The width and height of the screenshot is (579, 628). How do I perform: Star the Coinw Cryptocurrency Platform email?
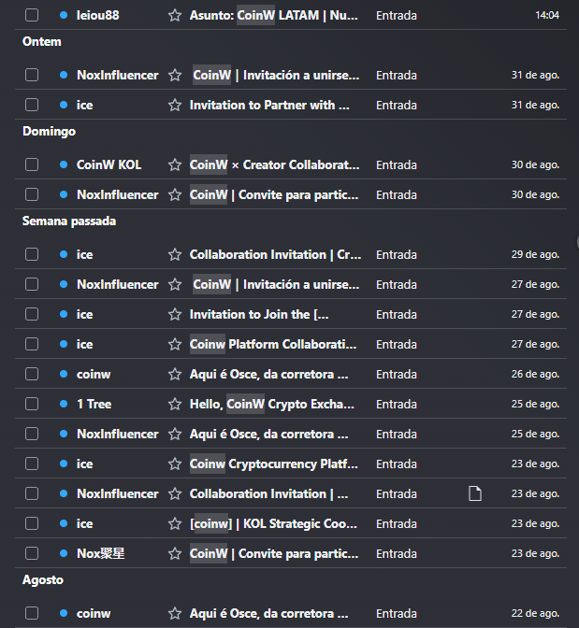175,464
